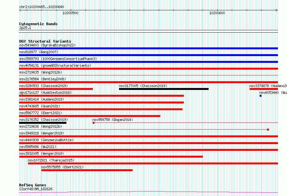
Task: Open nsv954759 (Dogan2014) label
Action: [113, 120]
